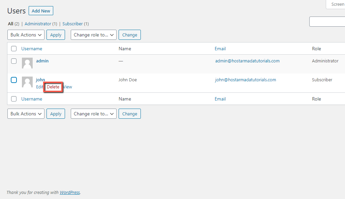Email john@hostarmadatutorials.com
The width and height of the screenshot is (345, 199).
tap(246, 80)
